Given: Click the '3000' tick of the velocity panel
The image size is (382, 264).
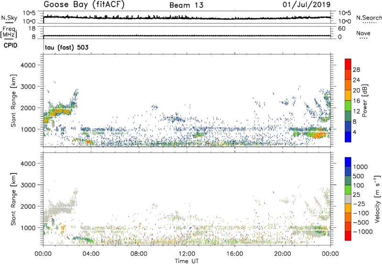Looking at the screenshot, I should pyautogui.click(x=28, y=185).
